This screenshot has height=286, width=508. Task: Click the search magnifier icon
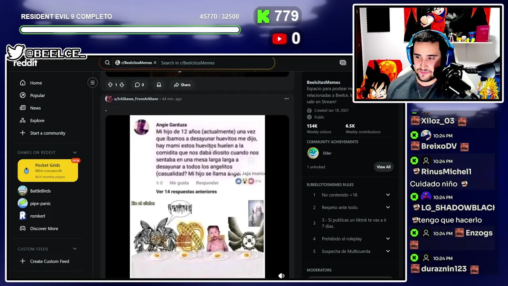click(x=107, y=63)
